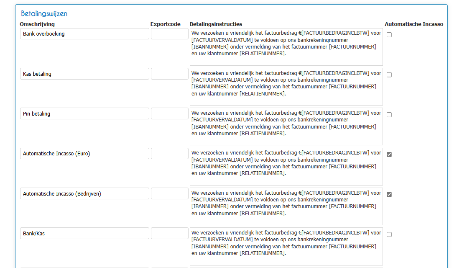Click the Betalingswijzen section heading
The height and width of the screenshot is (268, 467).
pos(44,14)
